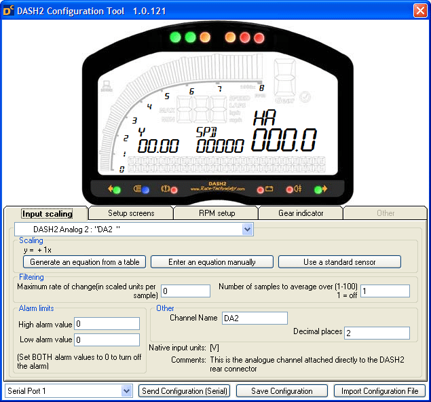
Task: Click the High alarm value field
Action: [107, 324]
